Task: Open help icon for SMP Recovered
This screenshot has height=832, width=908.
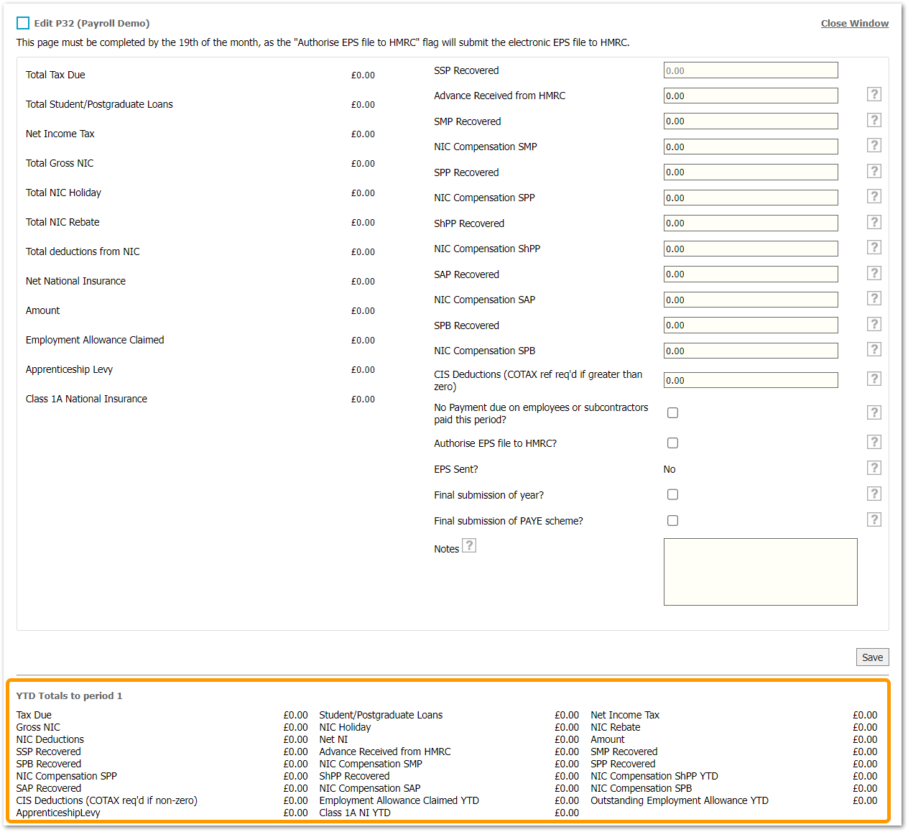Action: point(874,121)
